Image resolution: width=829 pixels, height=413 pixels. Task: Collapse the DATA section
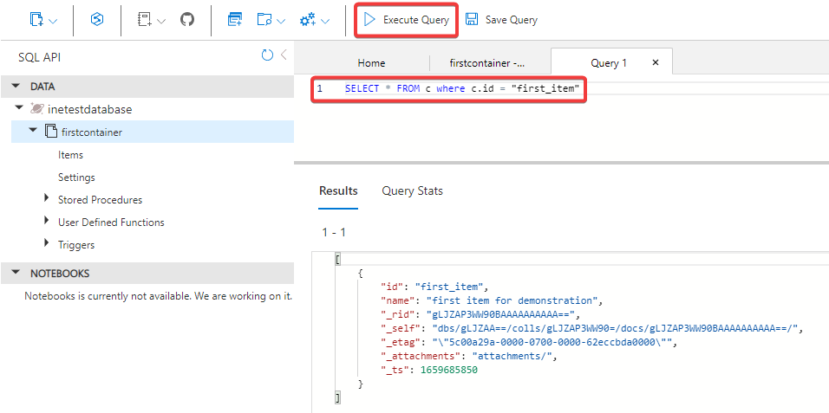tap(16, 87)
